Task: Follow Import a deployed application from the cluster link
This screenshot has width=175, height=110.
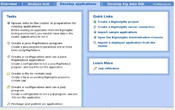Action: pyautogui.click(x=127, y=44)
